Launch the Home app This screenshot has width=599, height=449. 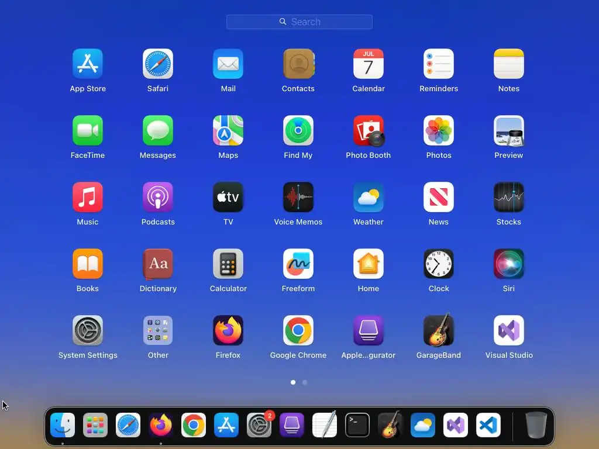369,264
